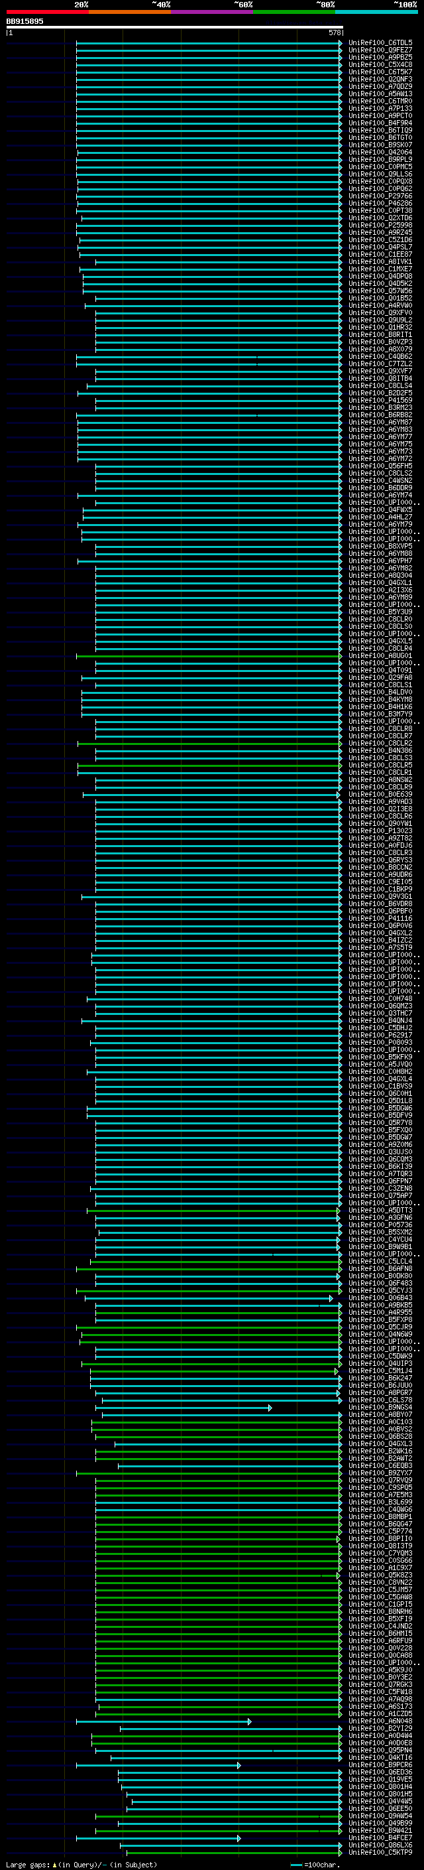Select the UniRef100_Q57W56 label
Viewport: 424px width, 1870px height.
(380, 291)
